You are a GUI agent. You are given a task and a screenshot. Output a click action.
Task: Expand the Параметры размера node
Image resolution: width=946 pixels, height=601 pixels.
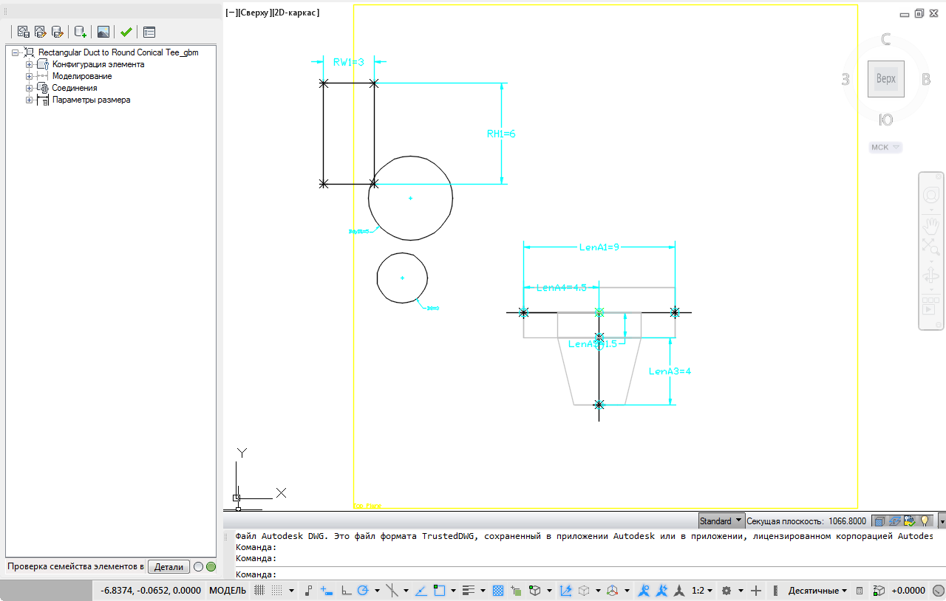[x=30, y=100]
